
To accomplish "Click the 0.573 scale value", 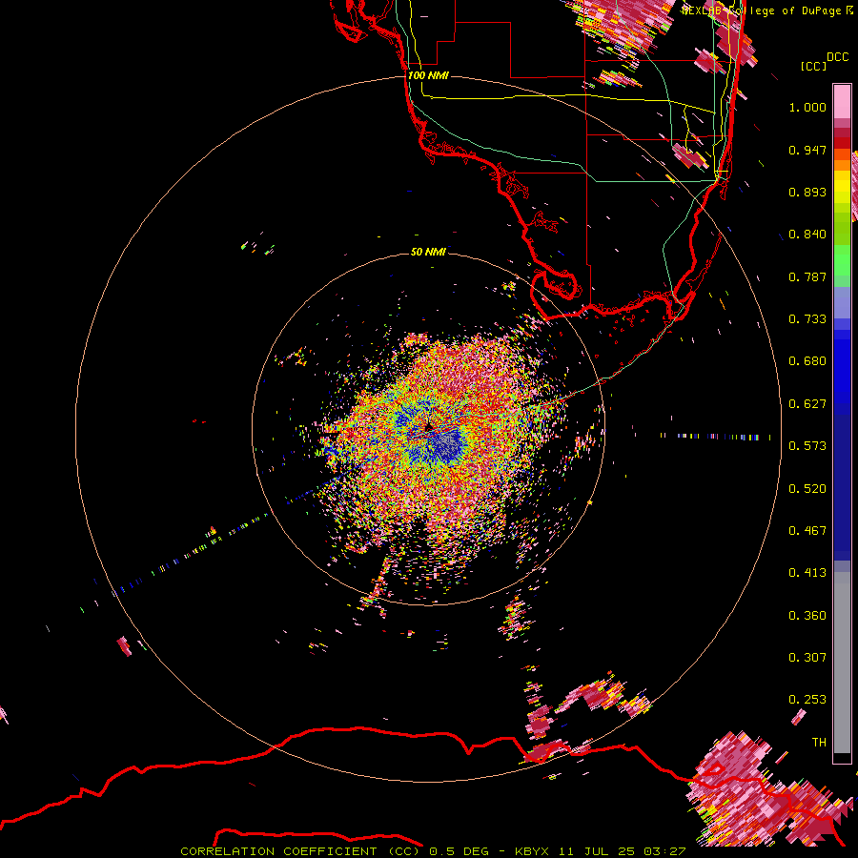I will 807,446.
